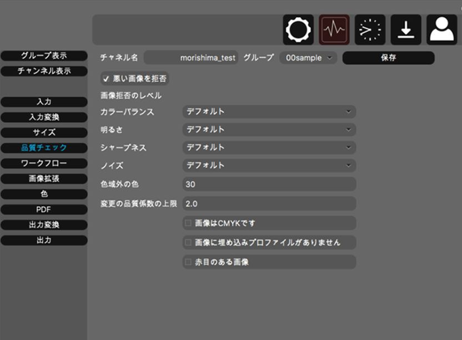
Task: Select the 入力変換 sidebar tab
Action: 44,117
